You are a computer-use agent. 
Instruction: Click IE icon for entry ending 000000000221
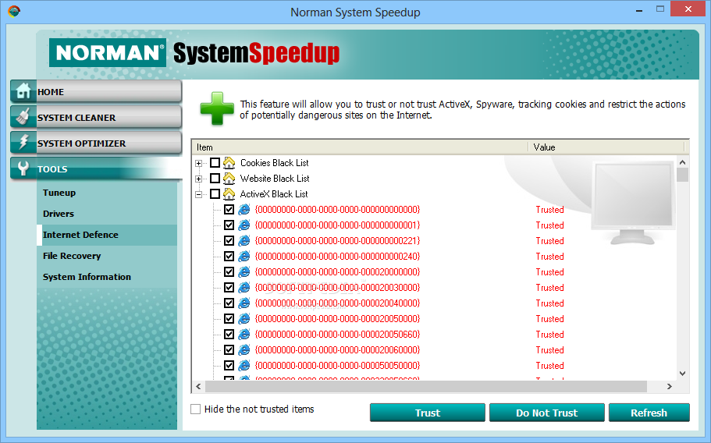(x=244, y=240)
